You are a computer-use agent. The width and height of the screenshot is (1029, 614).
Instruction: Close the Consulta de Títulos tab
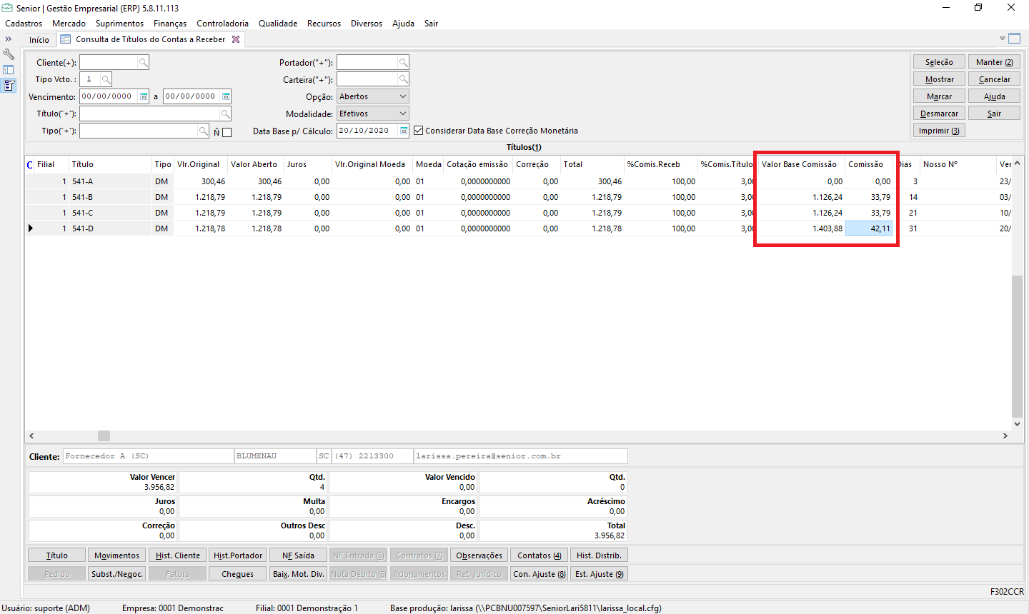pos(236,39)
